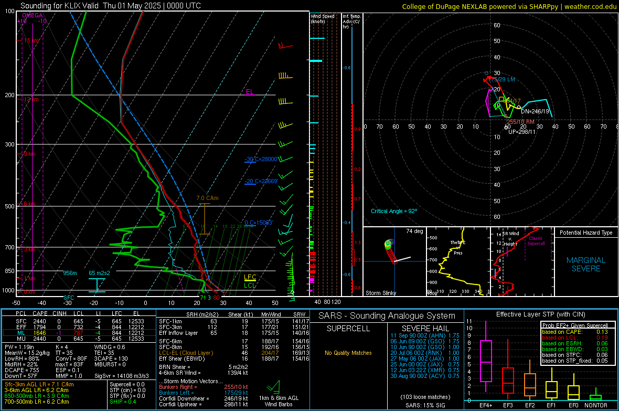Viewport: 619px width, 411px height.
Task: Click the UP=298/11 hodograph label
Action: pyautogui.click(x=522, y=132)
